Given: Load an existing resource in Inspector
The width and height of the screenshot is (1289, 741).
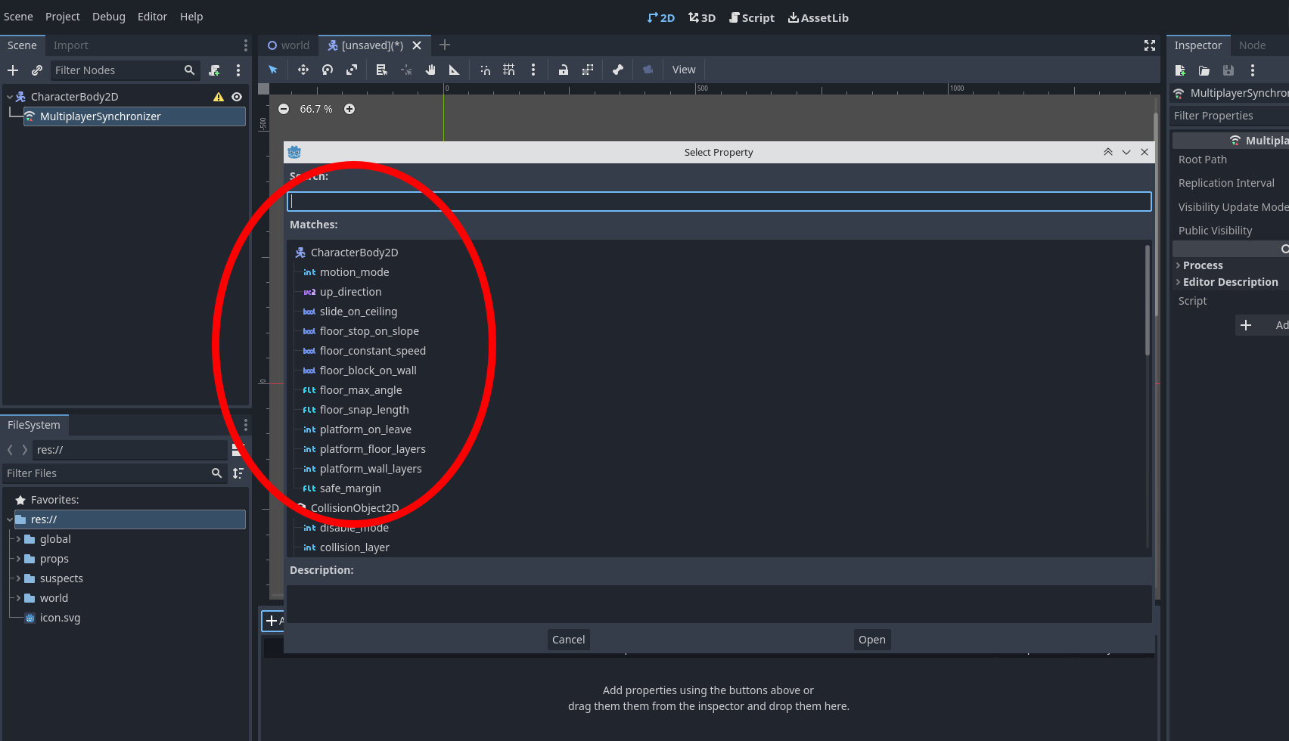Looking at the screenshot, I should pyautogui.click(x=1204, y=70).
